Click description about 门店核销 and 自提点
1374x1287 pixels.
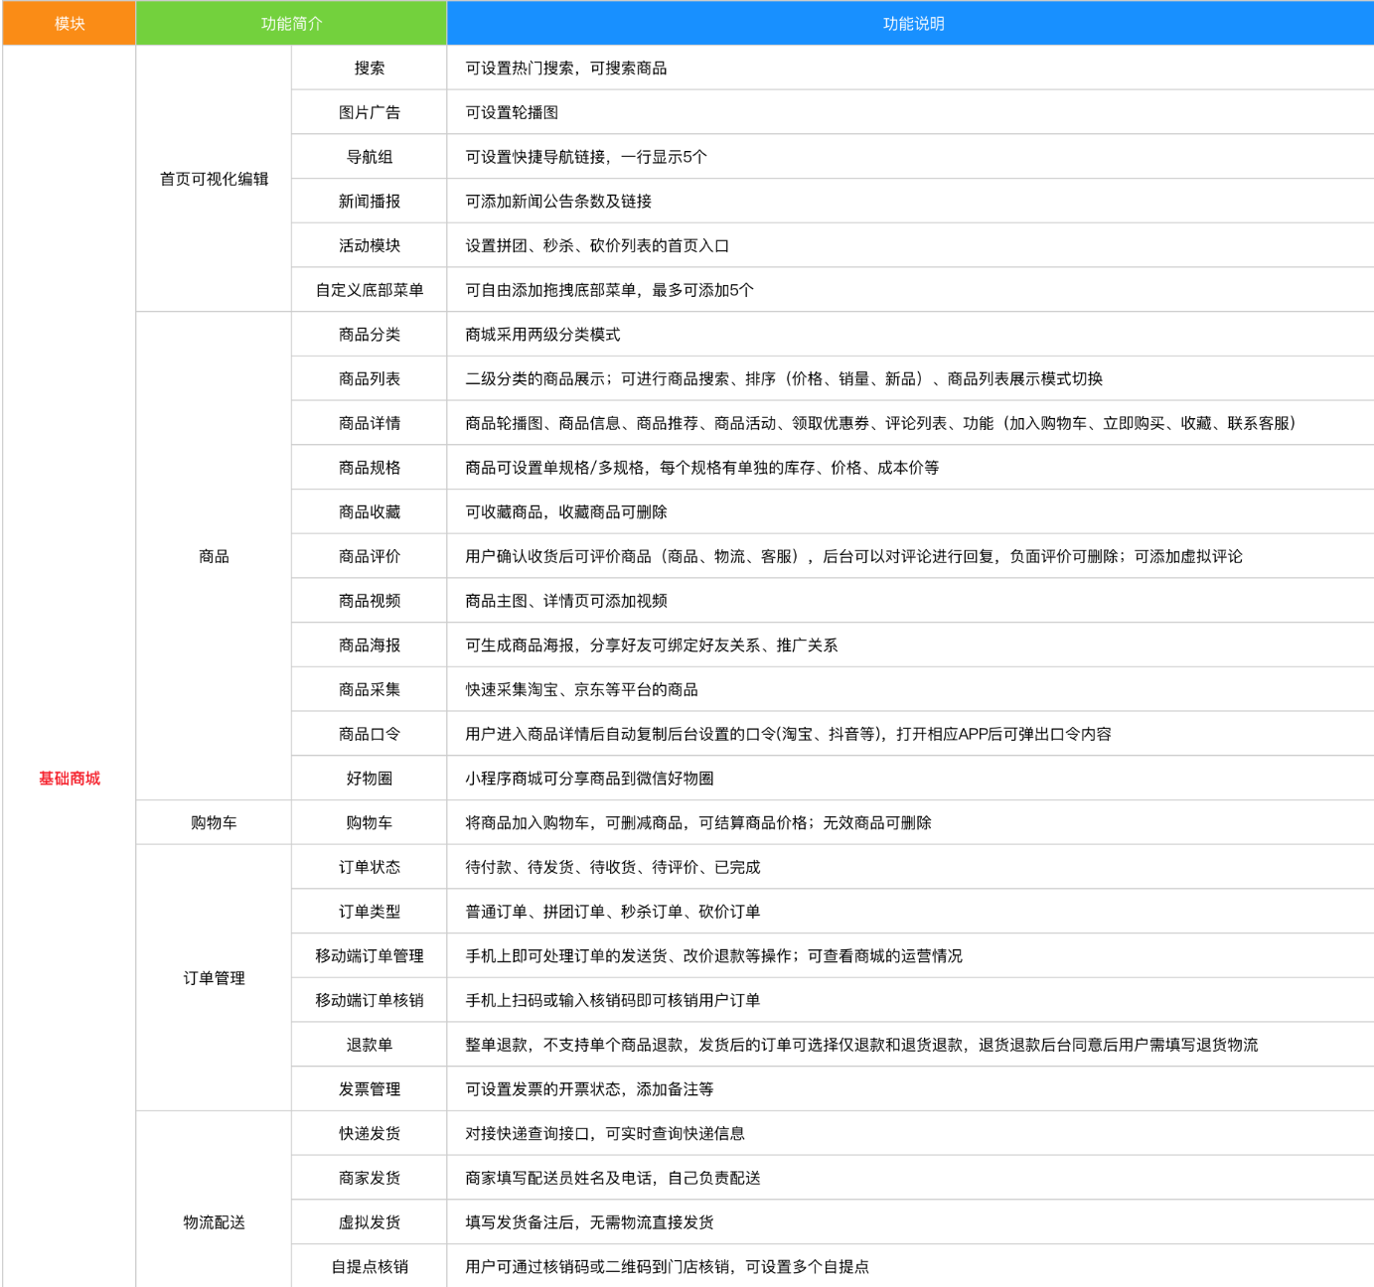(x=668, y=1266)
